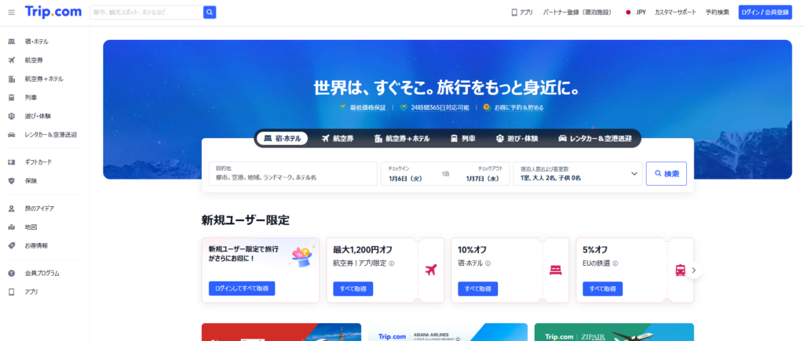Click the sidebar アプリ phone icon
The image size is (804, 341).
[12, 292]
